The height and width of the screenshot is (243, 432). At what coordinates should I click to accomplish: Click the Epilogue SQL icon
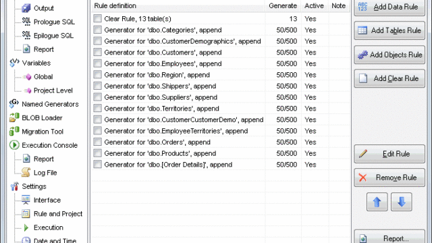pos(26,35)
